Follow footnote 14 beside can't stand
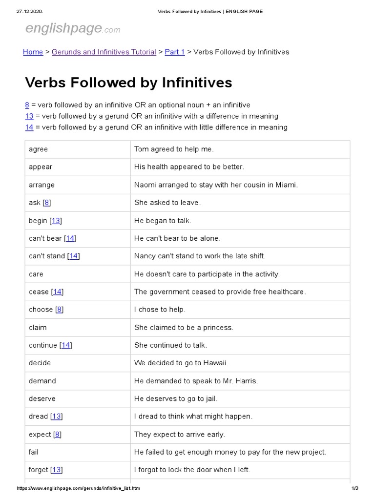 74,256
